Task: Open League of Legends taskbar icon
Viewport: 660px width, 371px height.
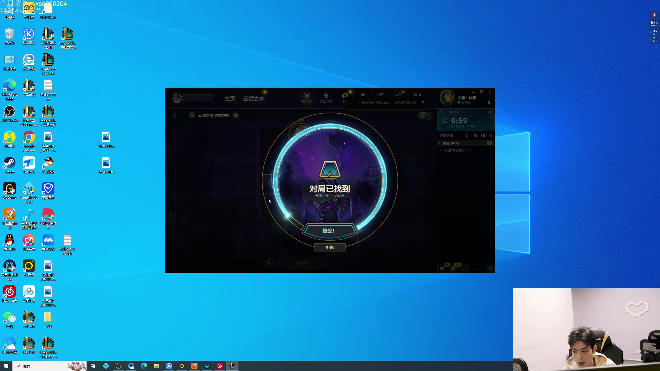Action: tap(232, 366)
